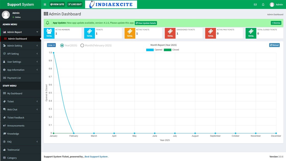Dismiss the app update banner

276,23
